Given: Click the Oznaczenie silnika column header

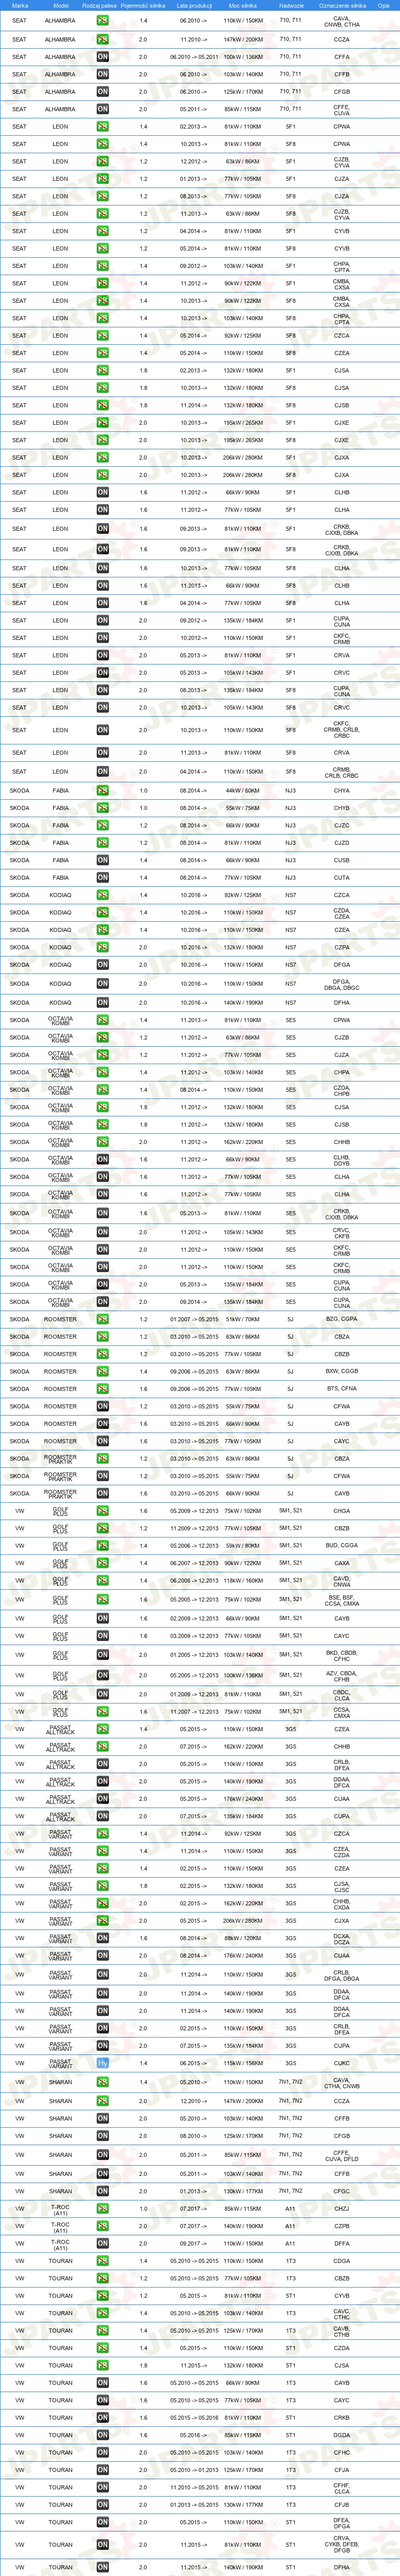Looking at the screenshot, I should [342, 5].
